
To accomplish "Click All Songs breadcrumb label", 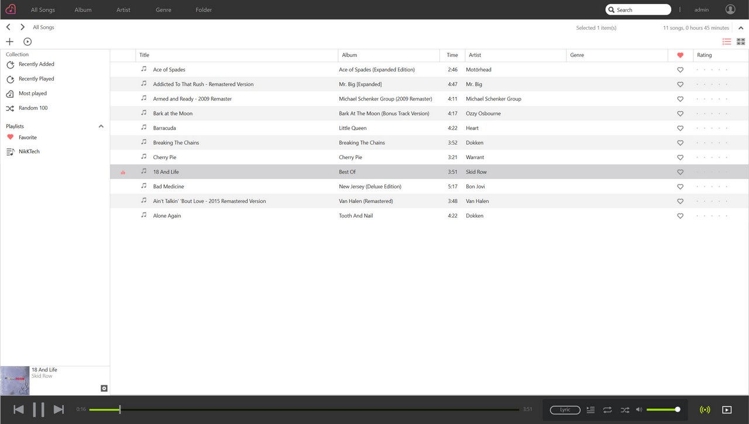I will [x=43, y=27].
